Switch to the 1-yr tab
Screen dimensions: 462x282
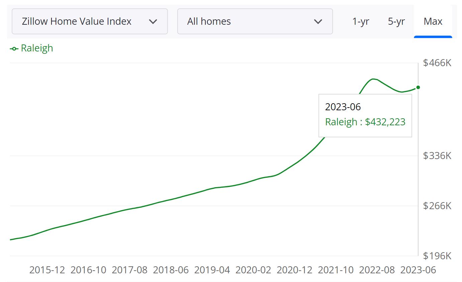361,21
